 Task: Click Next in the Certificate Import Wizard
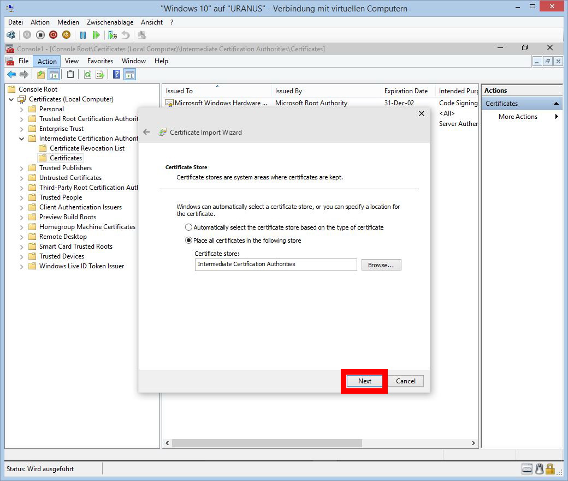(365, 381)
